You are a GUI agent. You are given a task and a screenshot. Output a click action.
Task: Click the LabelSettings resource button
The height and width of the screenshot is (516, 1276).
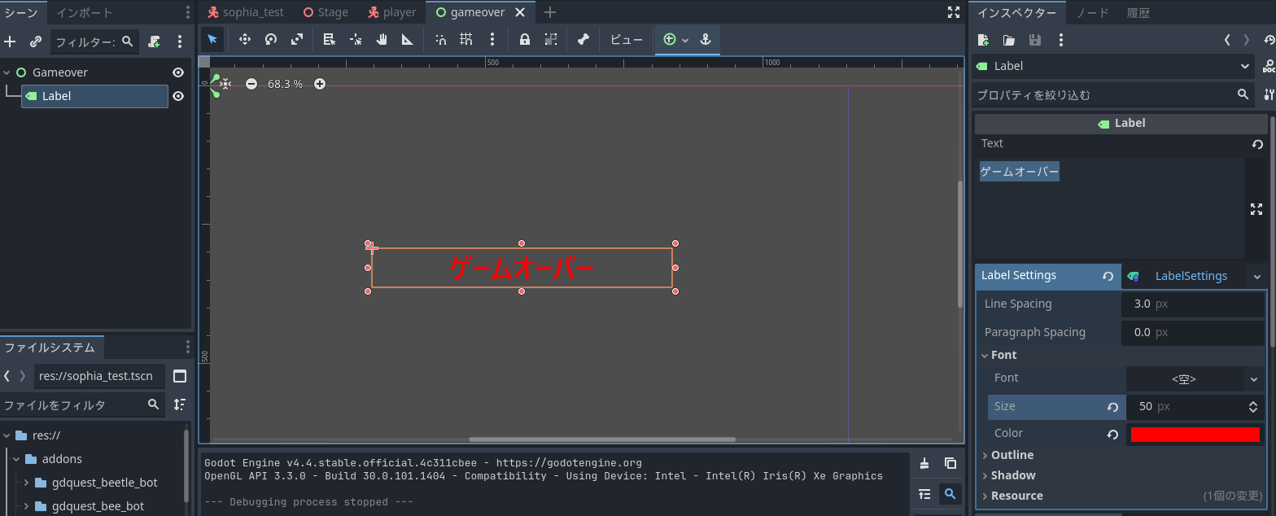(x=1184, y=277)
